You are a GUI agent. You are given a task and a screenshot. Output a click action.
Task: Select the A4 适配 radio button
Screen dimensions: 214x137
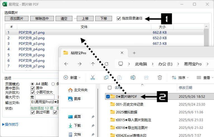click(x=33, y=84)
